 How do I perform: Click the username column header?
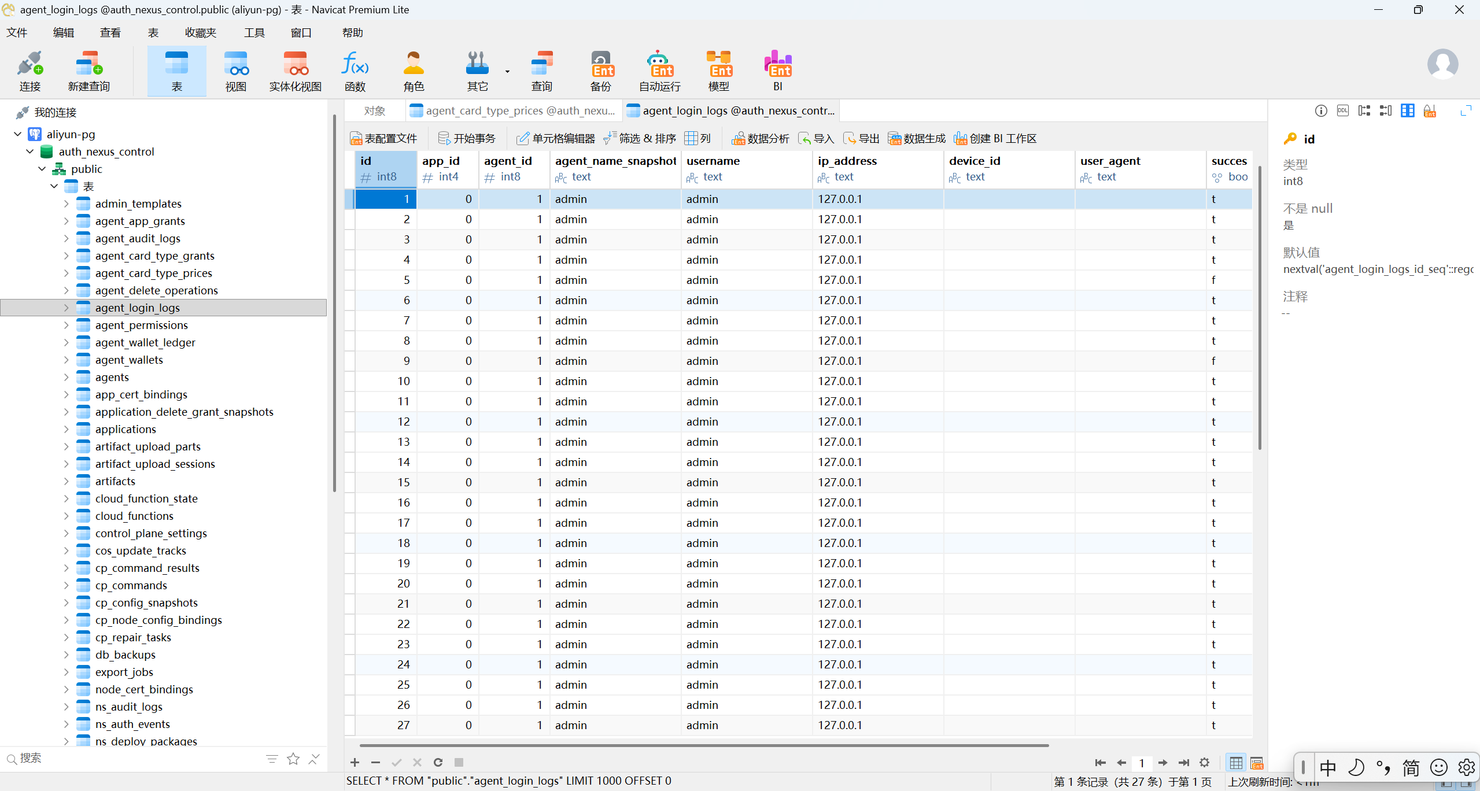(746, 169)
